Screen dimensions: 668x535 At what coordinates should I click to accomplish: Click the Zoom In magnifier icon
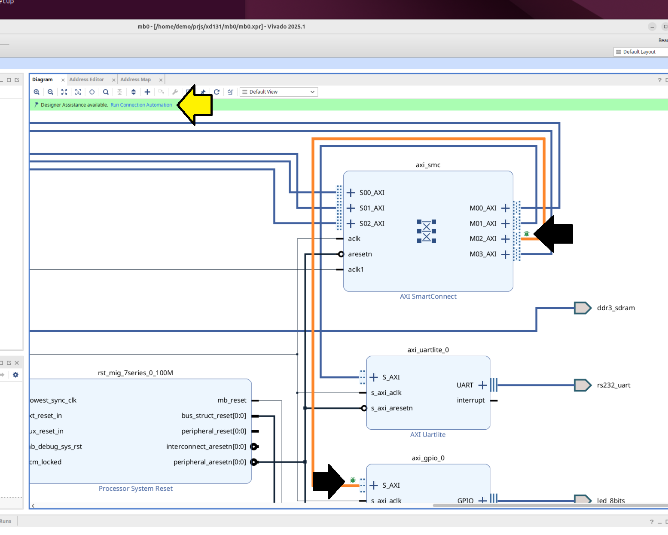(37, 92)
